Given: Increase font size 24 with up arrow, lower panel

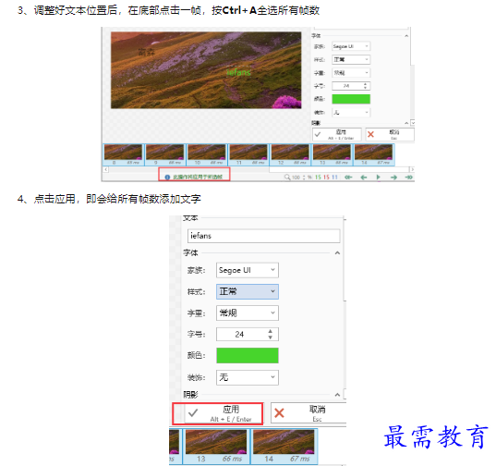Looking at the screenshot, I should [x=270, y=331].
